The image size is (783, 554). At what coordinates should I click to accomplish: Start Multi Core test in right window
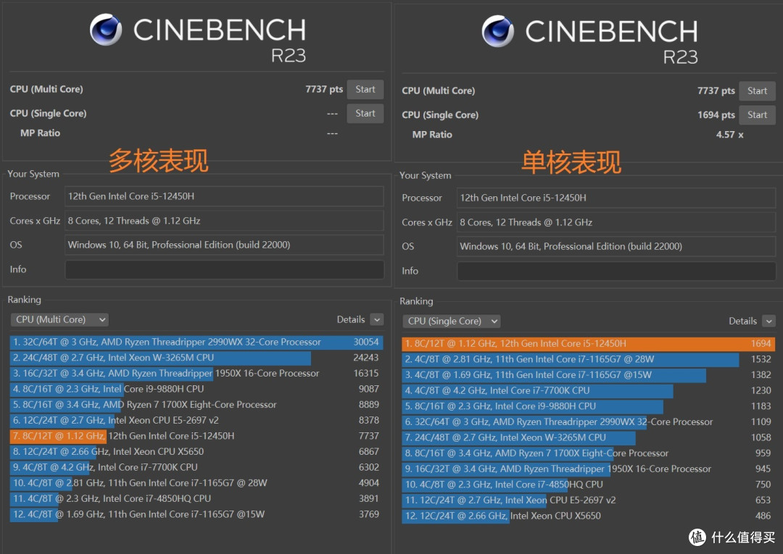pyautogui.click(x=757, y=91)
